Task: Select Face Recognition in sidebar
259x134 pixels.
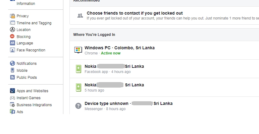Action: tap(31, 50)
